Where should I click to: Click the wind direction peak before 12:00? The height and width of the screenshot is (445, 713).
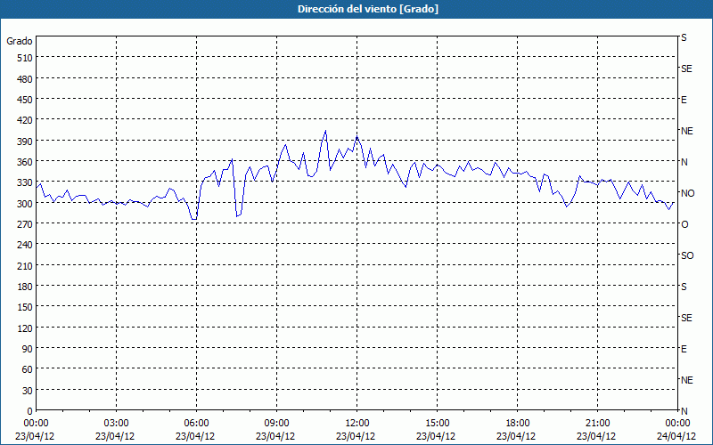tap(325, 131)
